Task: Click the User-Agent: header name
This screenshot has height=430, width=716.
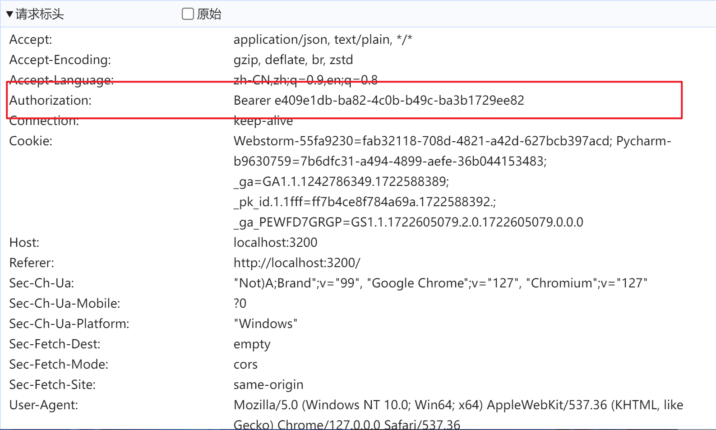Action: point(44,405)
